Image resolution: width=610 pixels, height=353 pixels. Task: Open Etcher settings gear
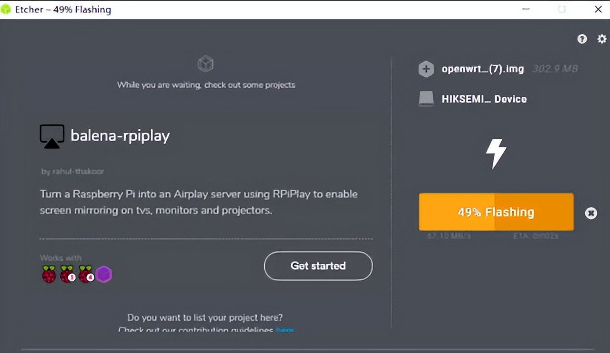(602, 39)
